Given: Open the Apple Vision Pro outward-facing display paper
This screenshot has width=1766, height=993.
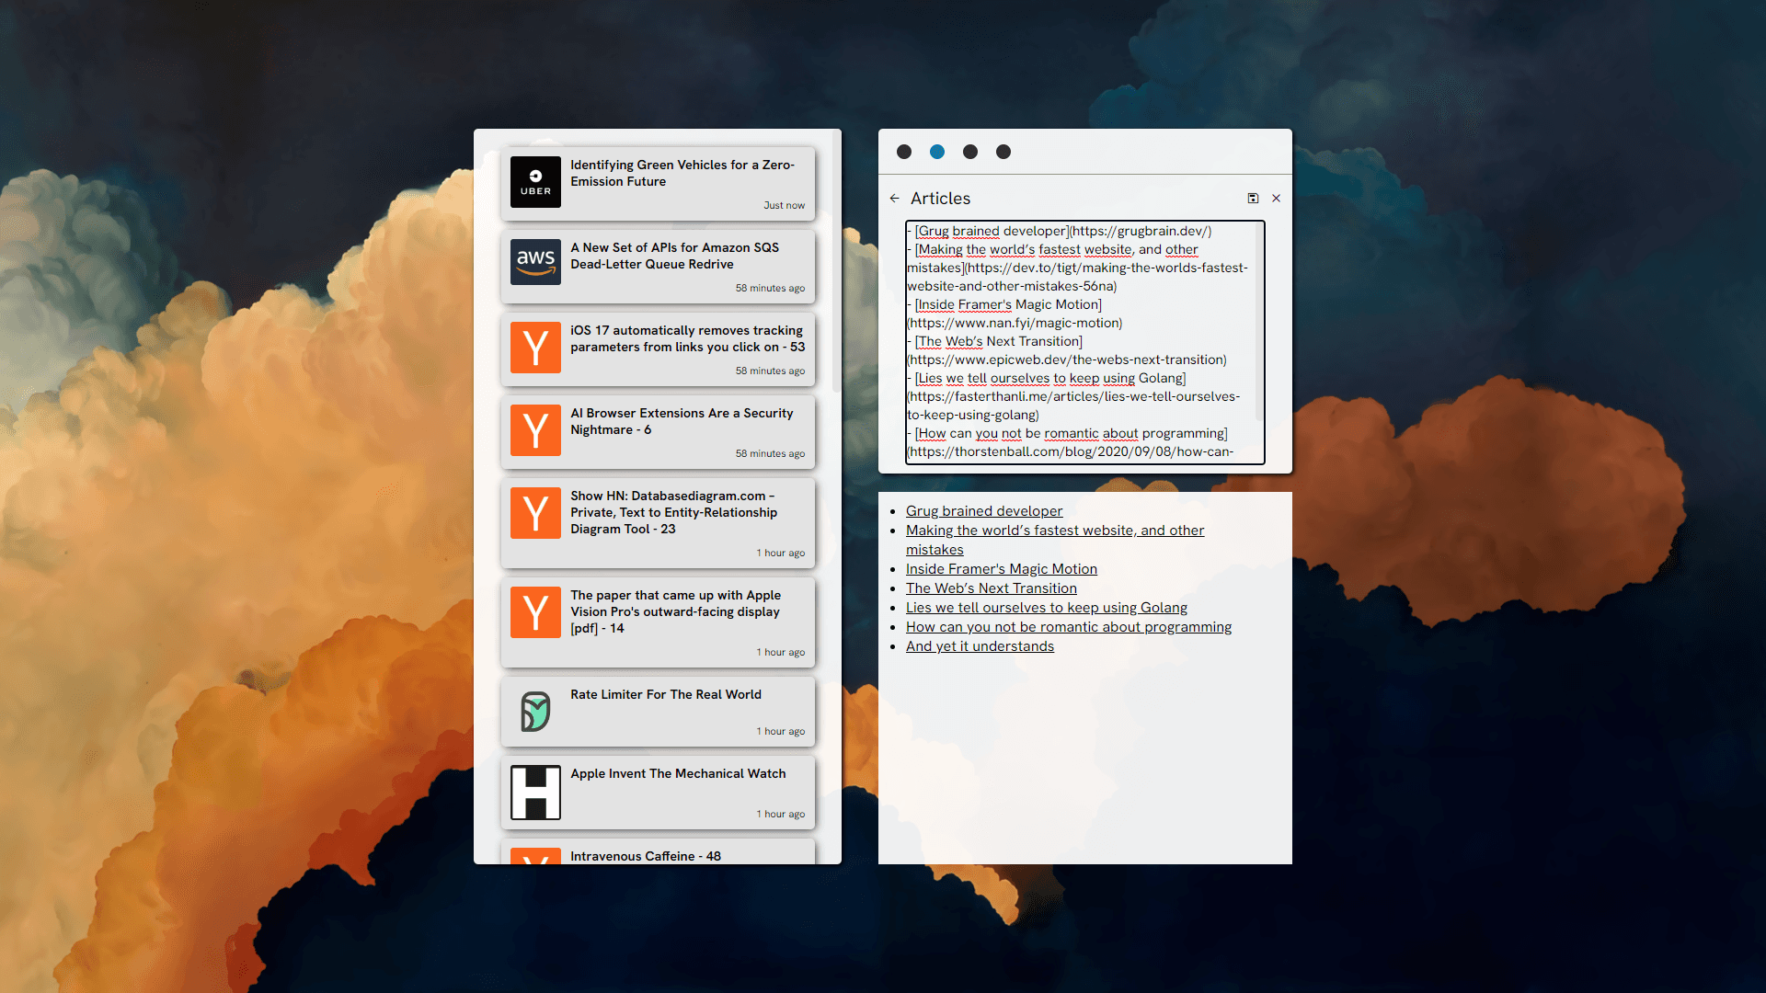Looking at the screenshot, I should coord(674,611).
